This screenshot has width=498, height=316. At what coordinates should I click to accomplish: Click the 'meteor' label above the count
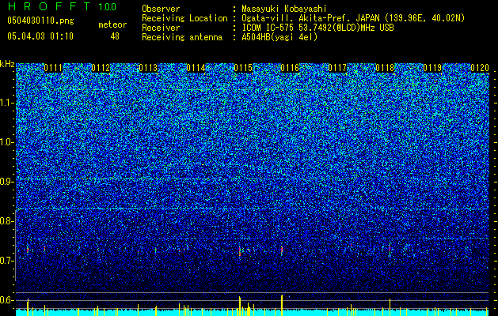pos(112,24)
